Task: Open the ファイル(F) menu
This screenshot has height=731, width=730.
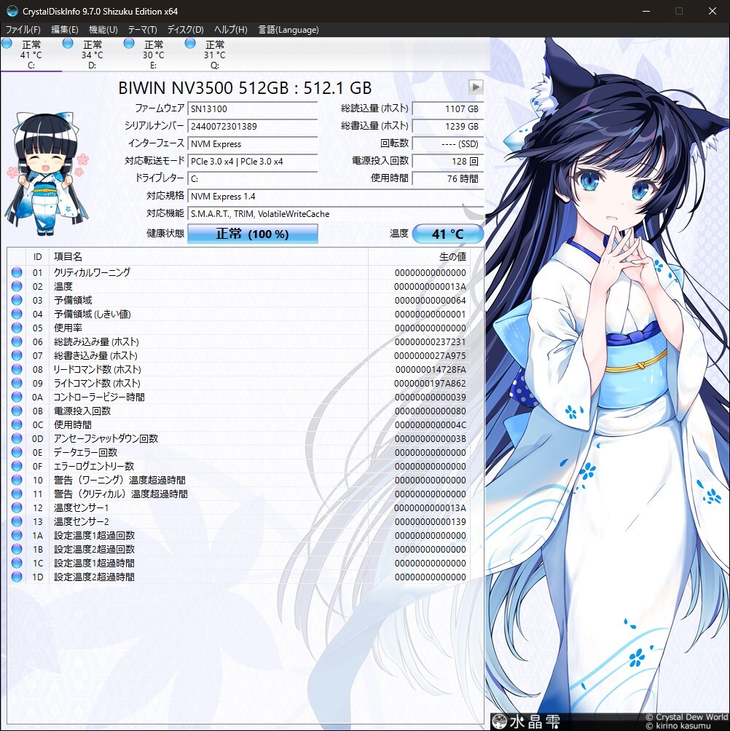Action: click(x=23, y=30)
